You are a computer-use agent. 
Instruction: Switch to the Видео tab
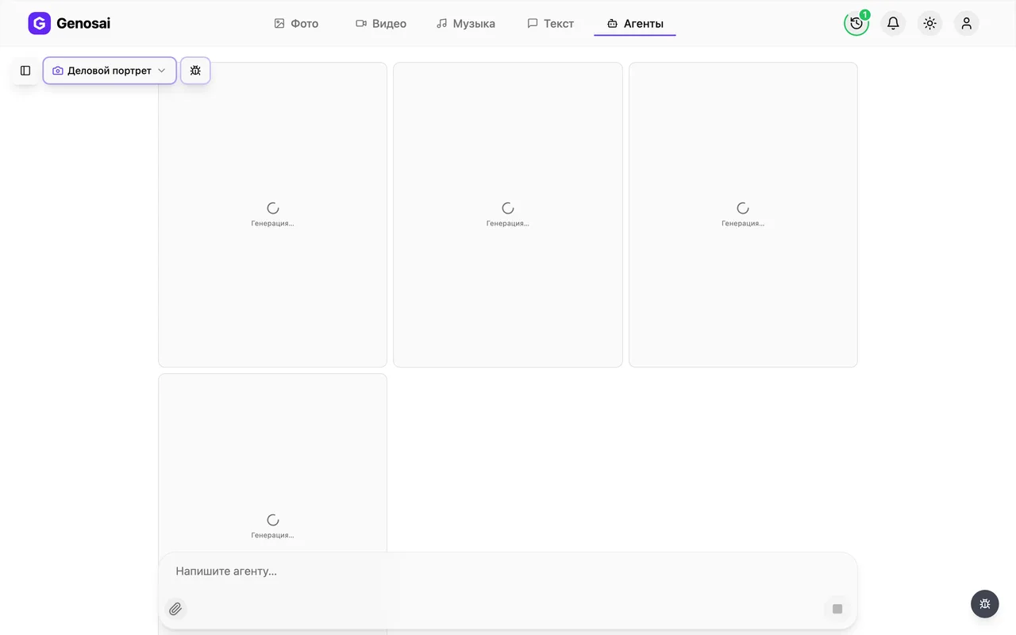pos(381,24)
